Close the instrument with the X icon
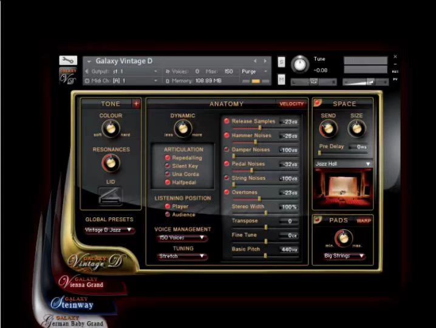The image size is (436, 328). pyautogui.click(x=395, y=56)
